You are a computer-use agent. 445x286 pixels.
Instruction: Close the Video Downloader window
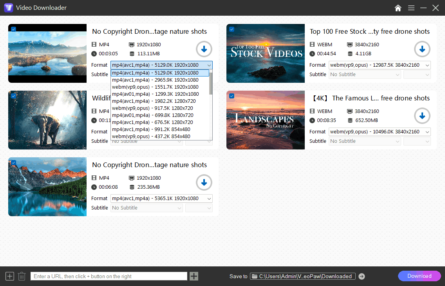pyautogui.click(x=436, y=8)
